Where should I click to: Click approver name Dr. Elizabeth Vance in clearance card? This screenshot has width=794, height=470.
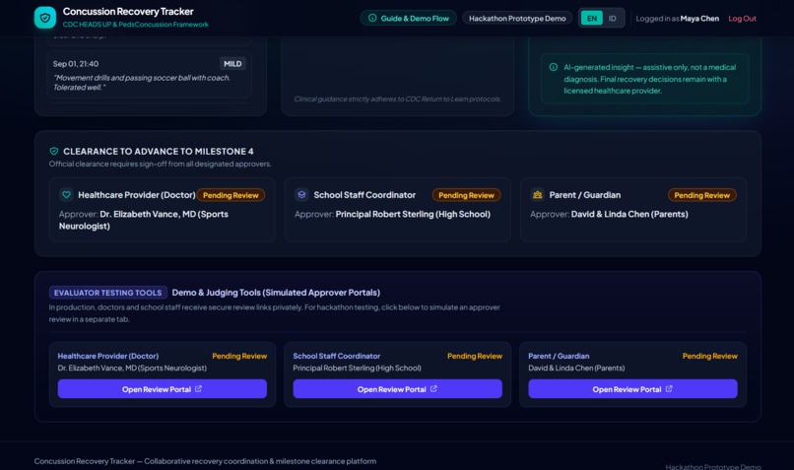tap(143, 220)
